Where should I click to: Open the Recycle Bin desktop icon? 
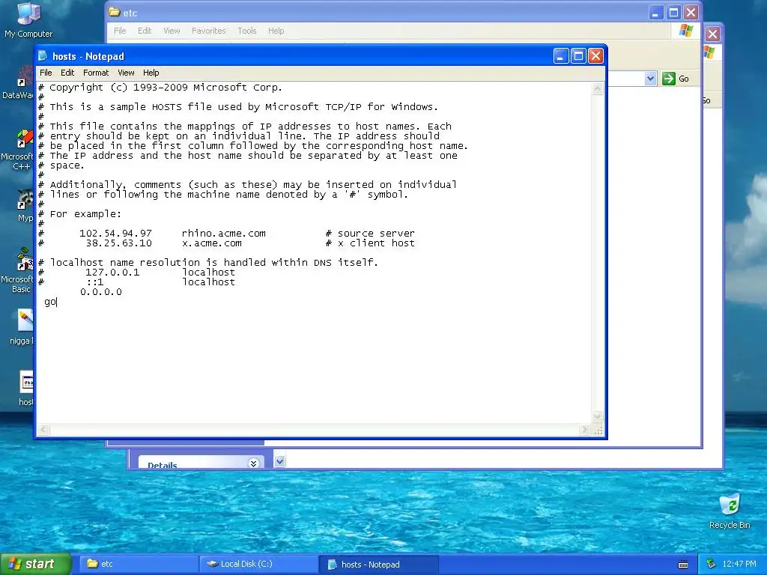tap(730, 511)
